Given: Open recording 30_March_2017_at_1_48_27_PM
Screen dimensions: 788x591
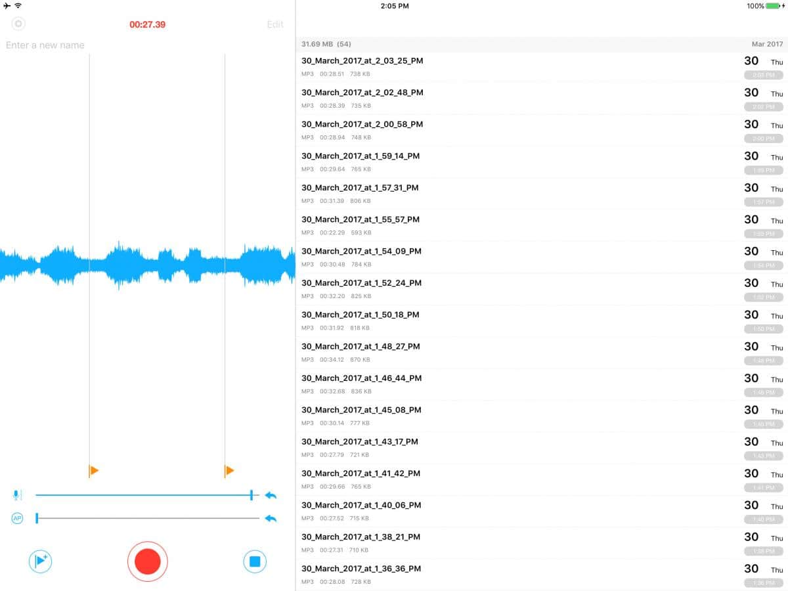Looking at the screenshot, I should [x=360, y=347].
